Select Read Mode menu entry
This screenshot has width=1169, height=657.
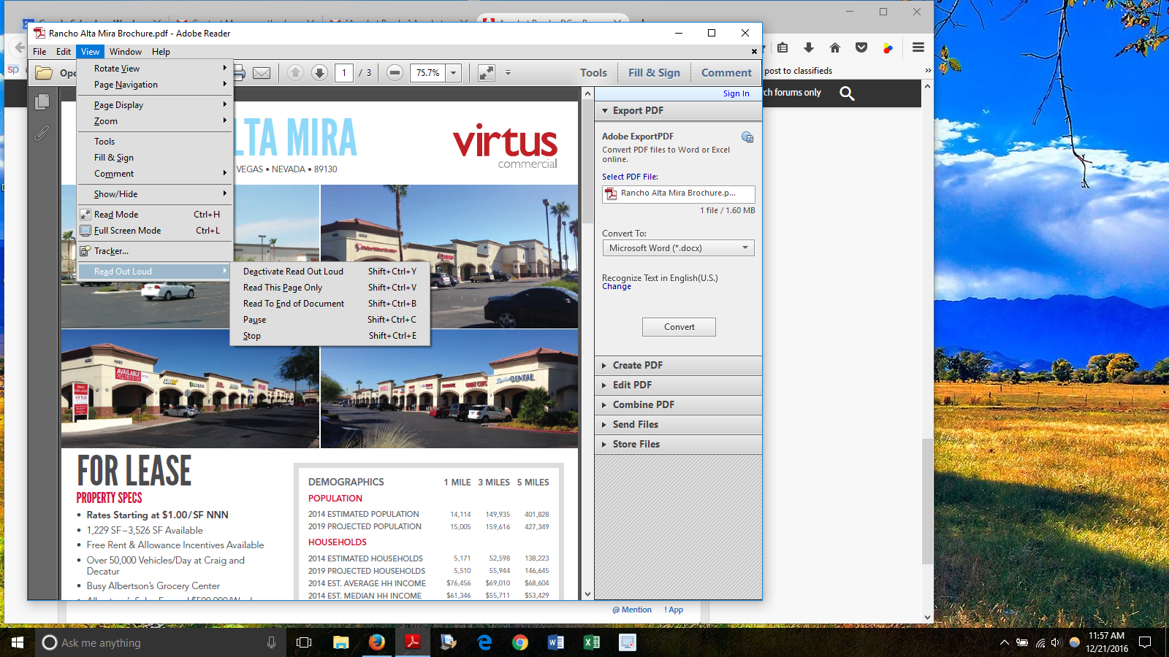tap(155, 215)
